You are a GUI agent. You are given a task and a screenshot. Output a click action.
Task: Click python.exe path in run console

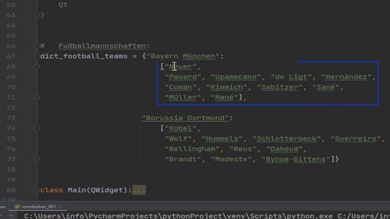[179, 216]
